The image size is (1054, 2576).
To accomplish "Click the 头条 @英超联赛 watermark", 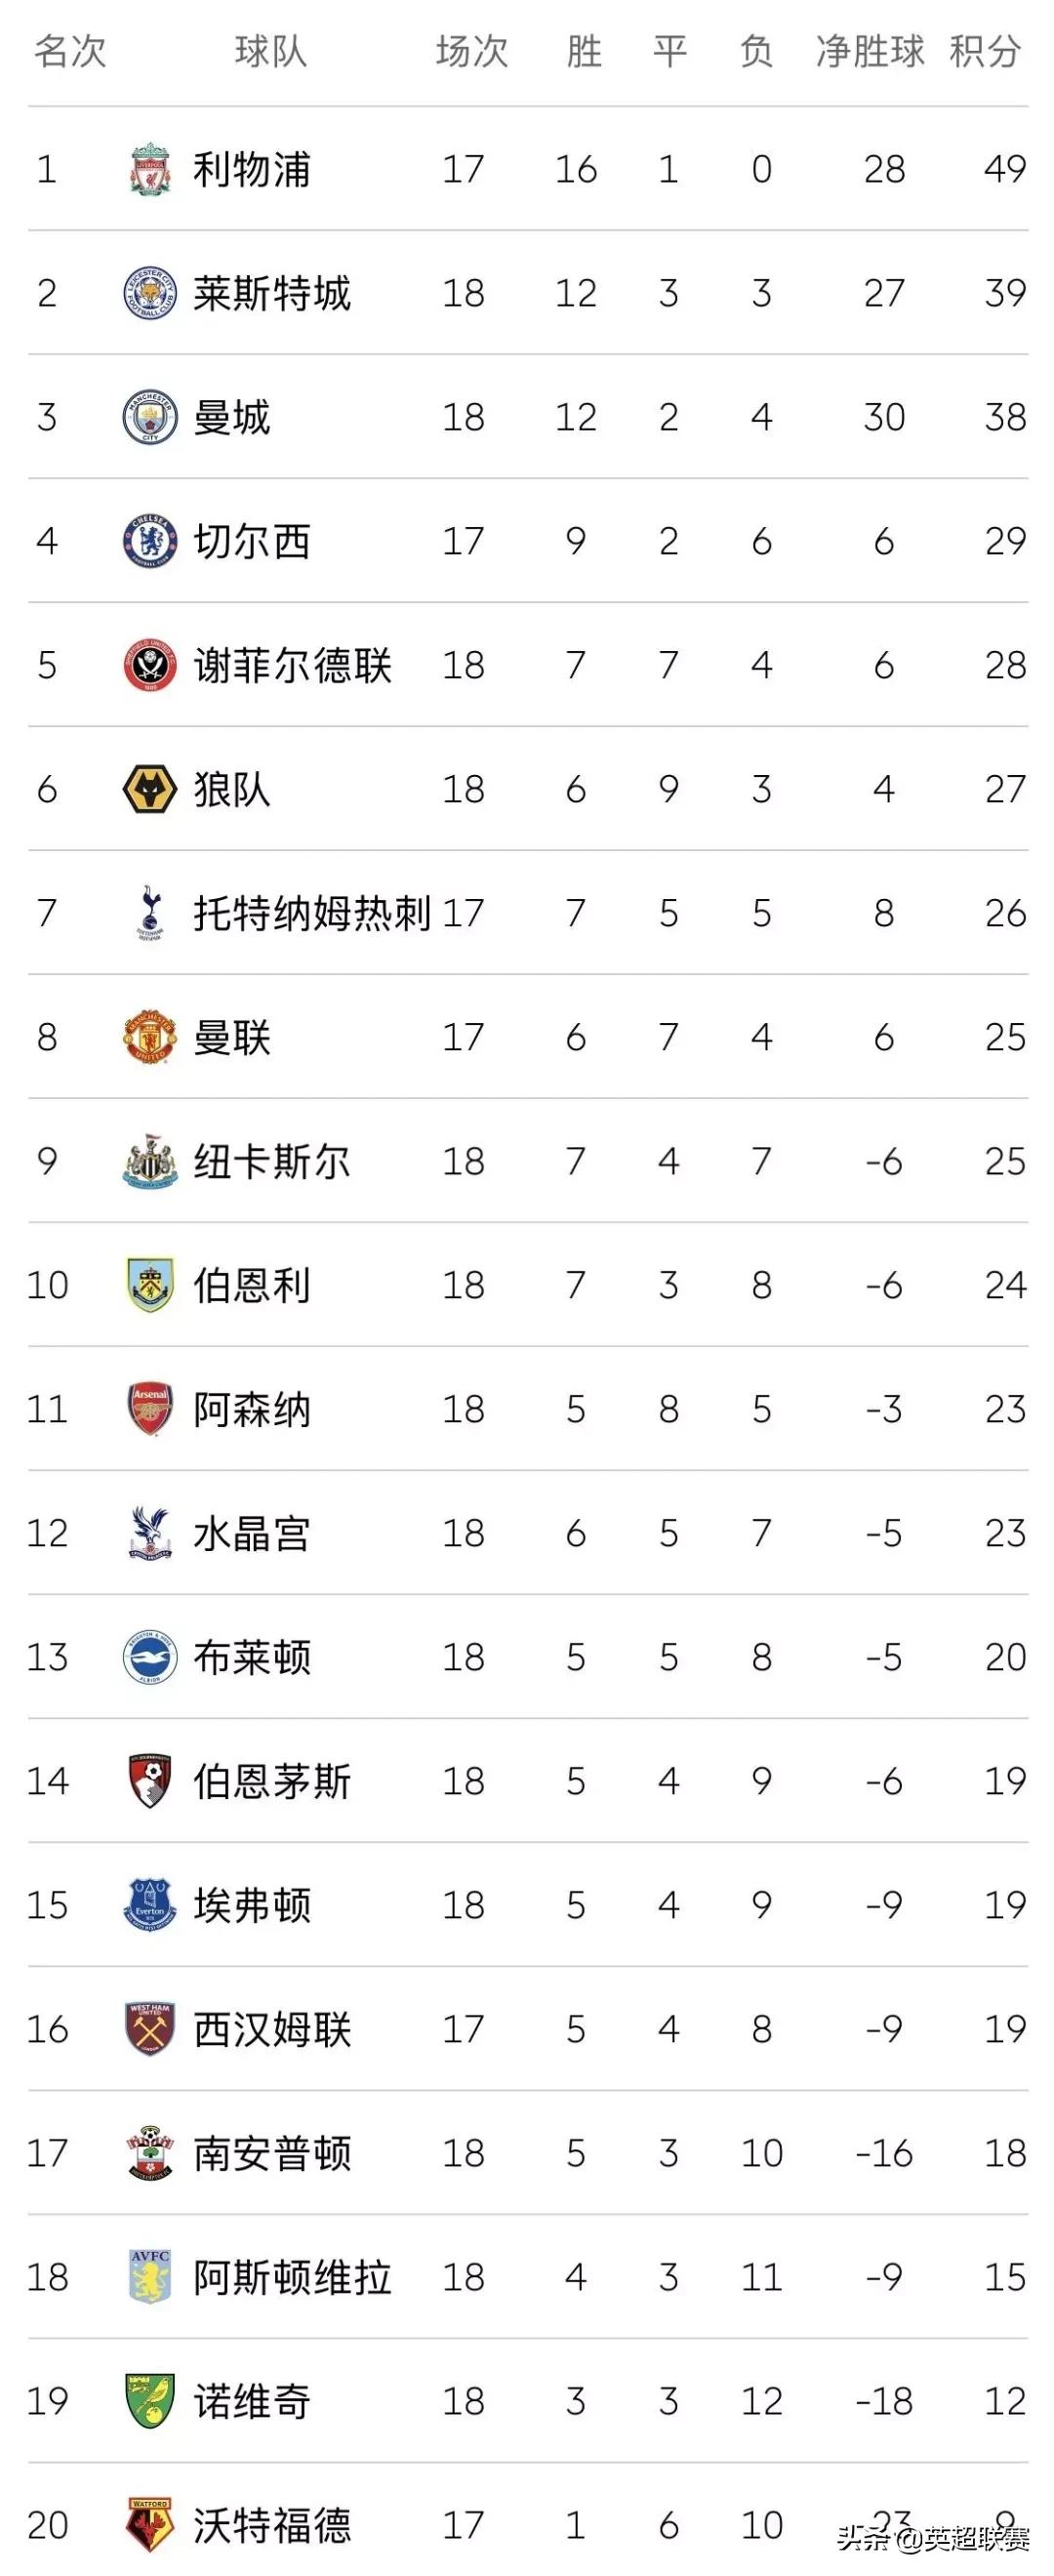I will [932, 2531].
